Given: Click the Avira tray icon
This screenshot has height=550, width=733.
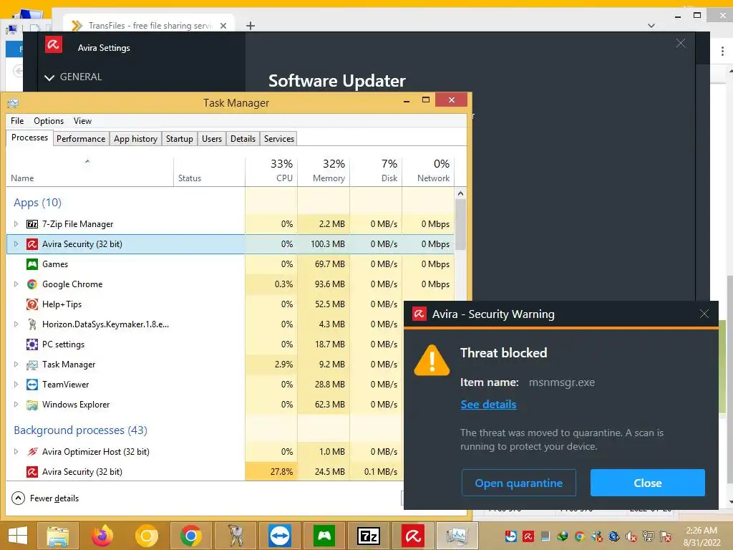Looking at the screenshot, I should click(528, 536).
